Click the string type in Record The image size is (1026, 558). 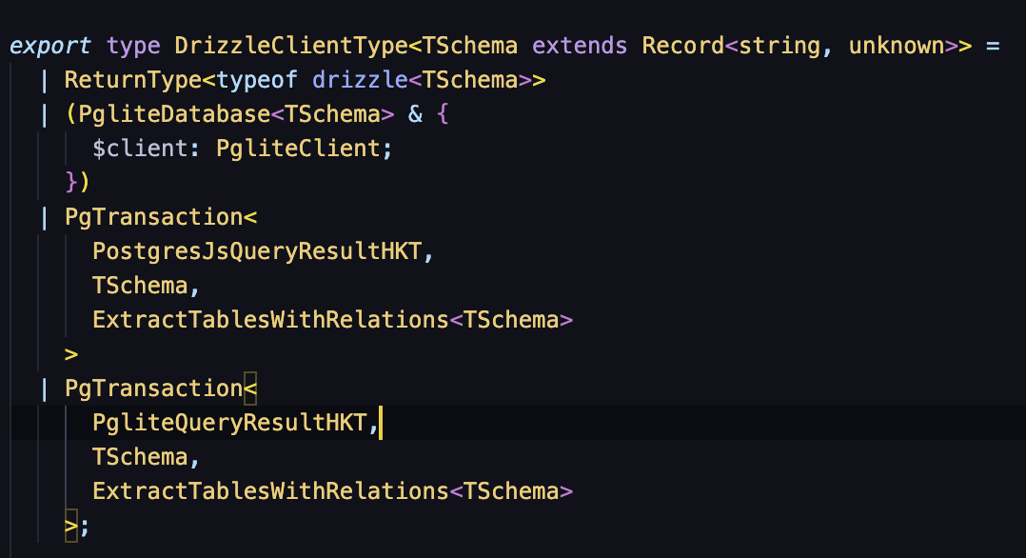coord(779,46)
